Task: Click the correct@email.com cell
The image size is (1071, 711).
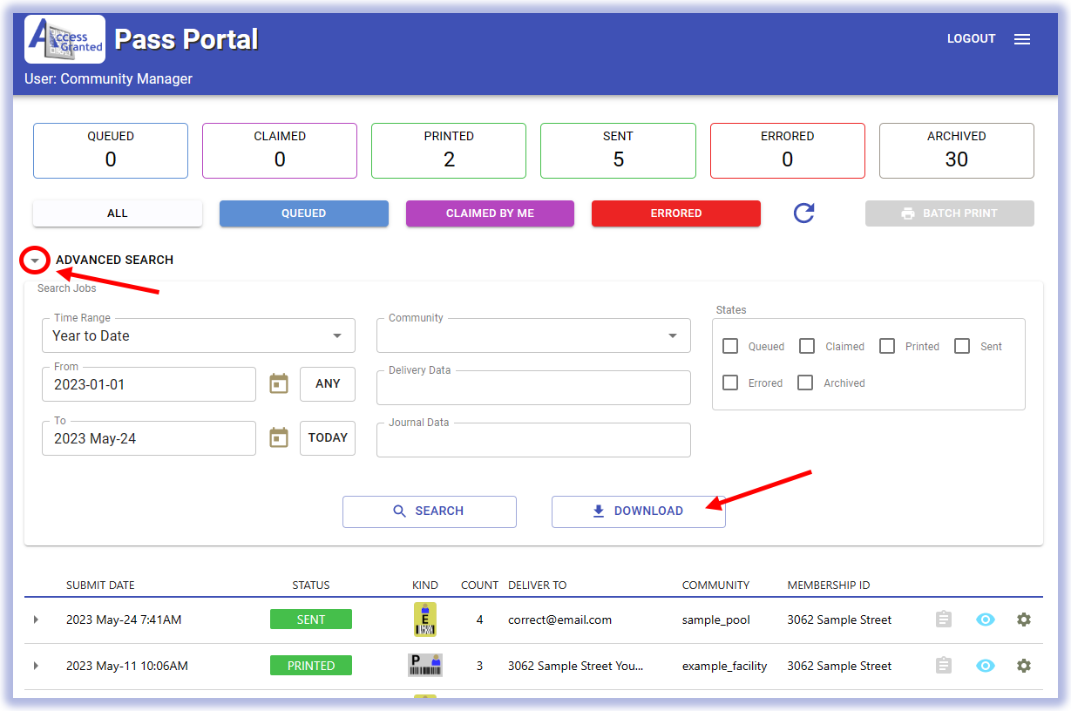Action: 559,620
